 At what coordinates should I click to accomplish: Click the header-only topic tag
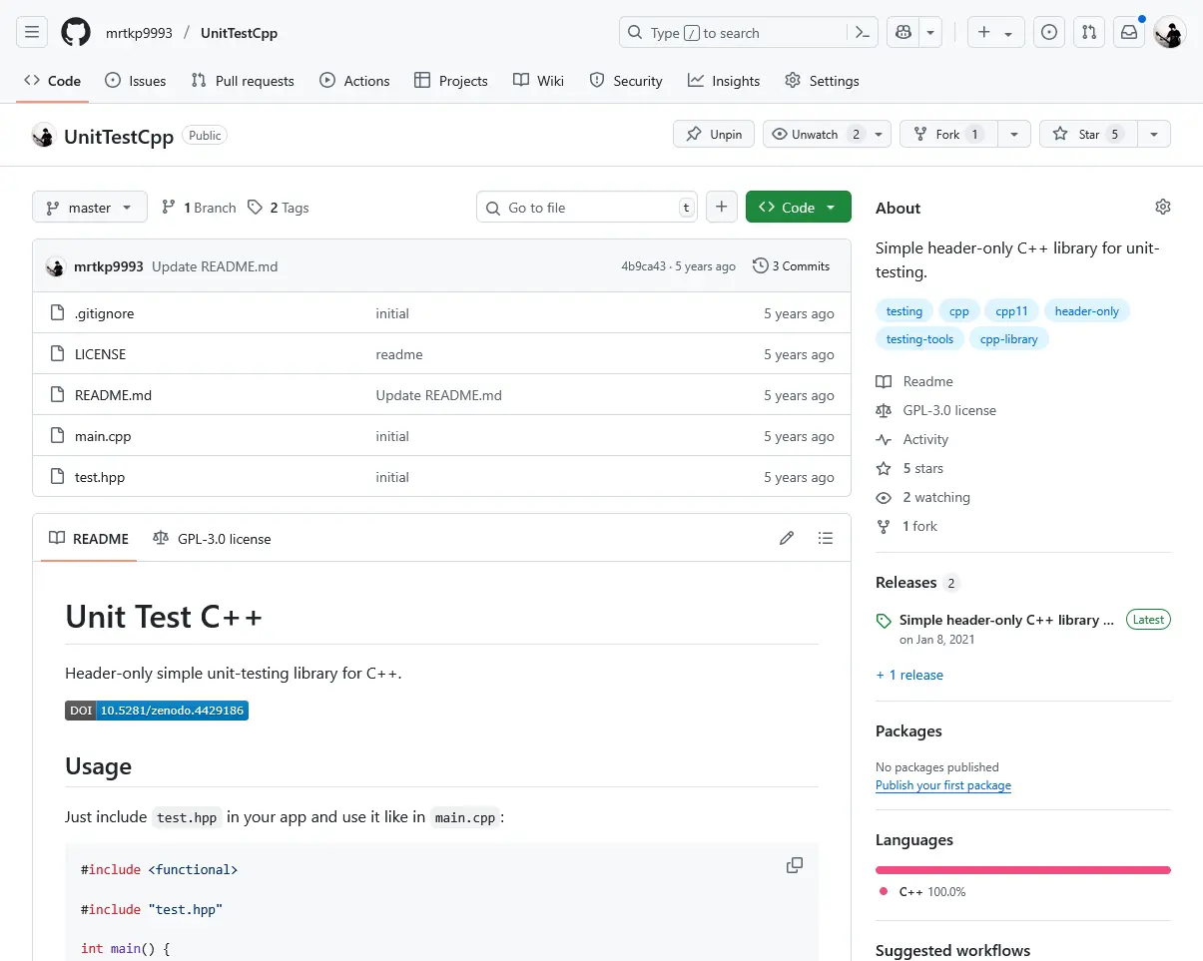(1087, 311)
